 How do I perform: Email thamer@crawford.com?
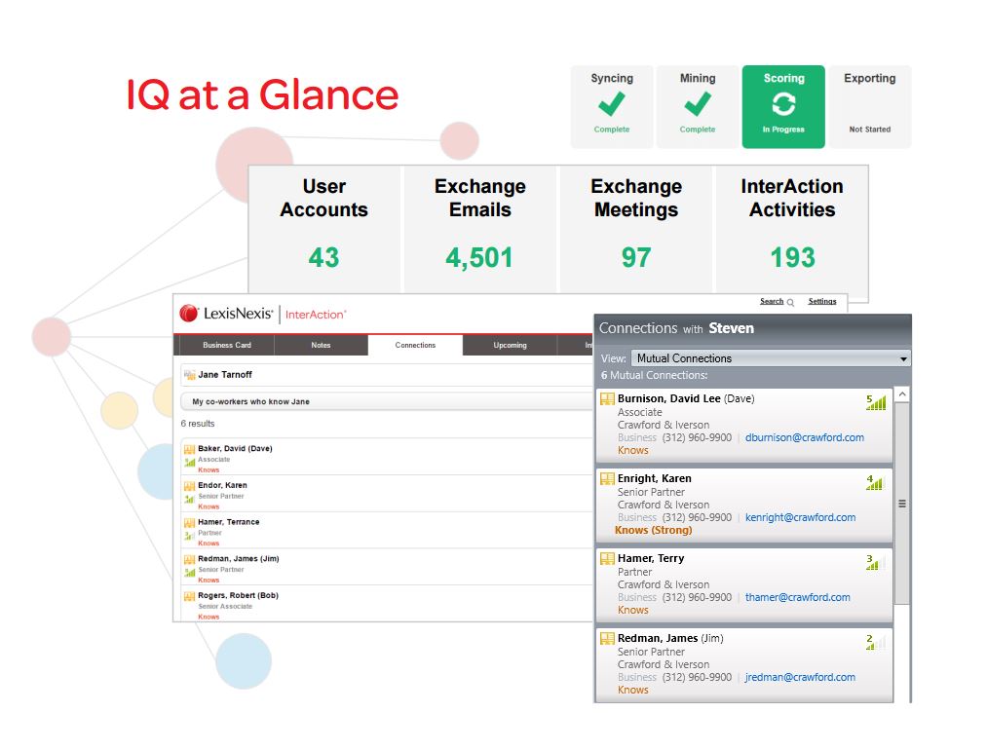click(x=798, y=597)
